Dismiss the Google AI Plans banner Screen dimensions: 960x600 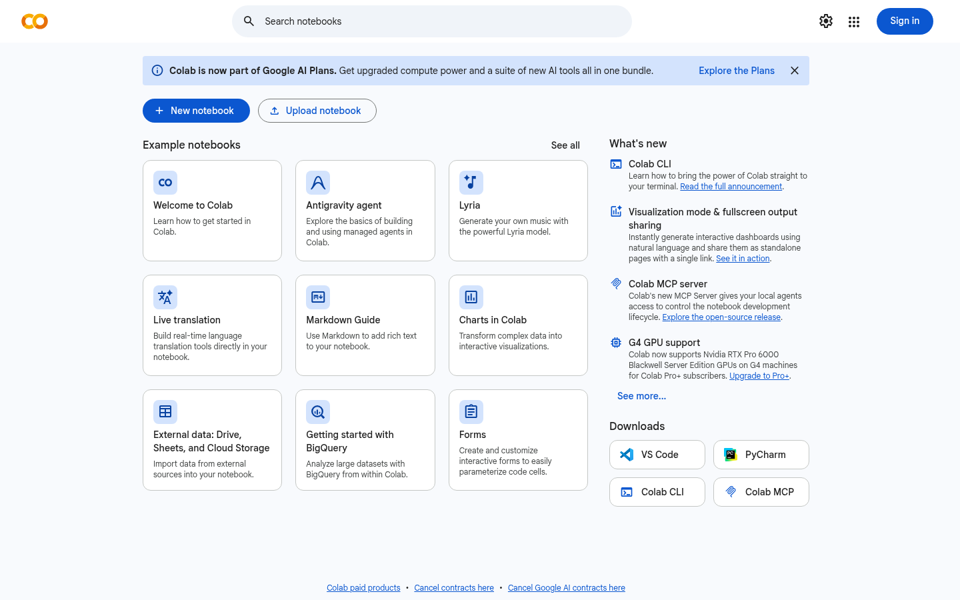pyautogui.click(x=795, y=71)
